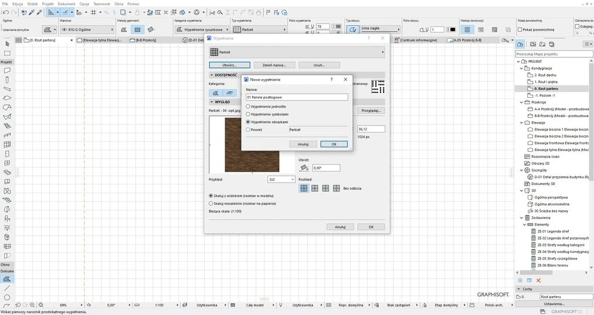Open the Edycja menu
The image size is (594, 315).
point(18,4)
